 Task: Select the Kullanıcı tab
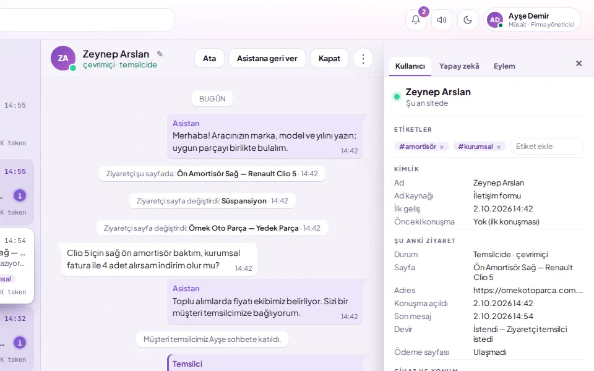[x=410, y=66]
